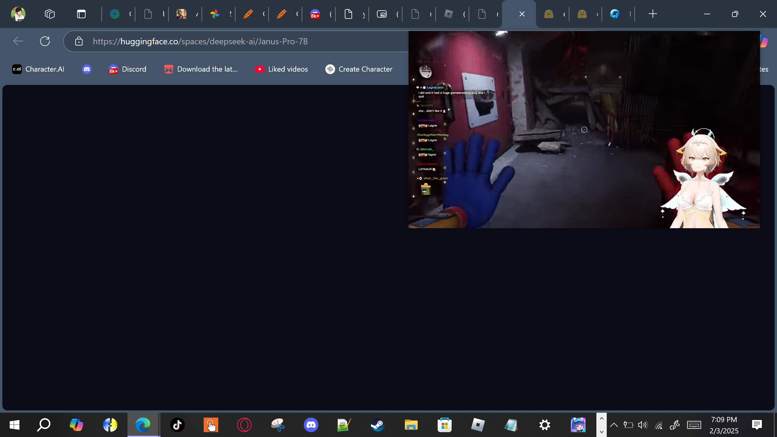
Task: Open Steam from the taskbar
Action: pyautogui.click(x=378, y=425)
